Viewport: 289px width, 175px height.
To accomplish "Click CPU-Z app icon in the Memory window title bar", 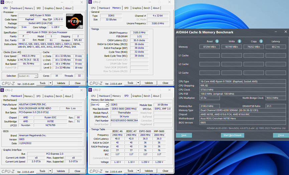I will click(x=90, y=2).
